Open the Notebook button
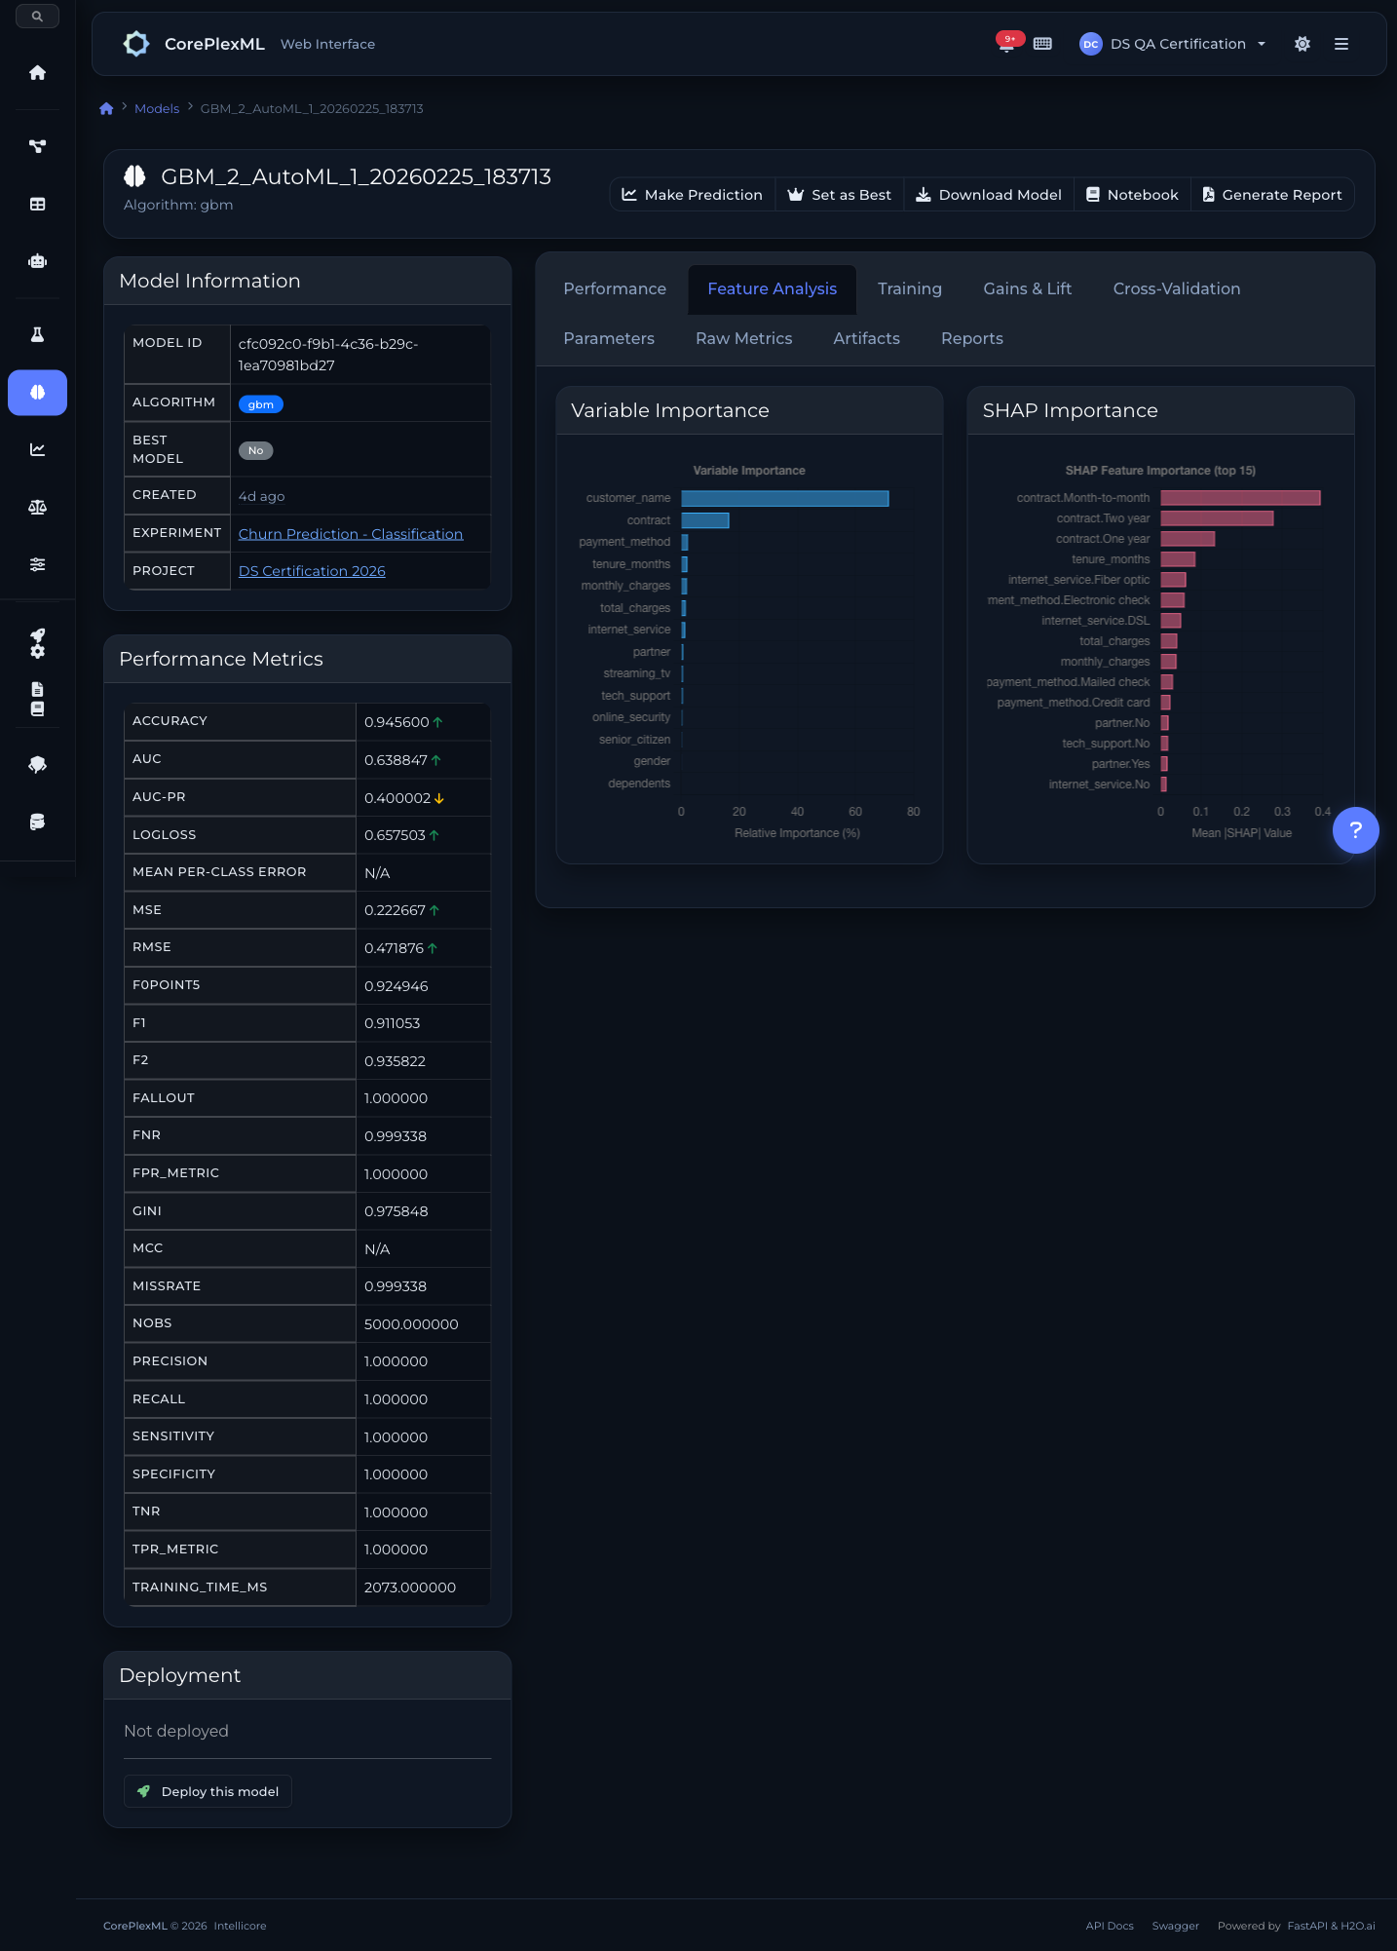Screen dimensions: 1397x1951 pyautogui.click(x=1132, y=195)
